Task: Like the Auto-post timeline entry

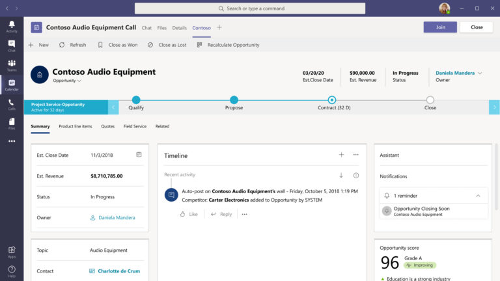Action: pos(189,214)
